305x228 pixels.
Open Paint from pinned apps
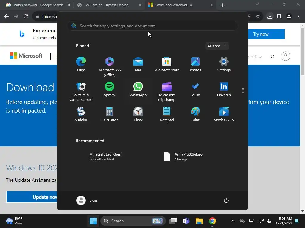pos(195,114)
